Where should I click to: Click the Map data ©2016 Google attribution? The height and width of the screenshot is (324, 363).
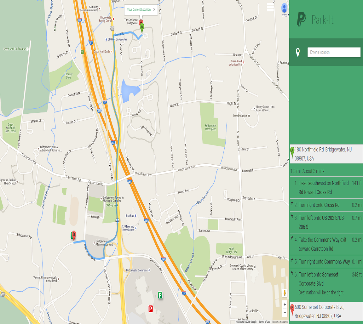[x=246, y=322]
